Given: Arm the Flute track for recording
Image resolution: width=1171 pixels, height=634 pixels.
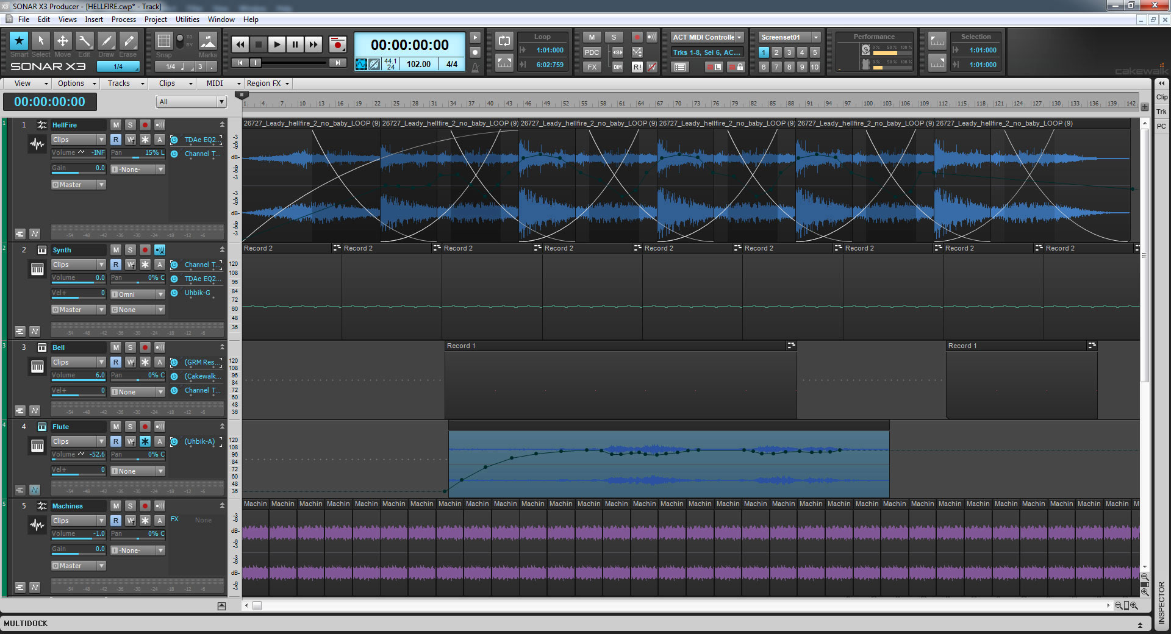Looking at the screenshot, I should click(145, 427).
